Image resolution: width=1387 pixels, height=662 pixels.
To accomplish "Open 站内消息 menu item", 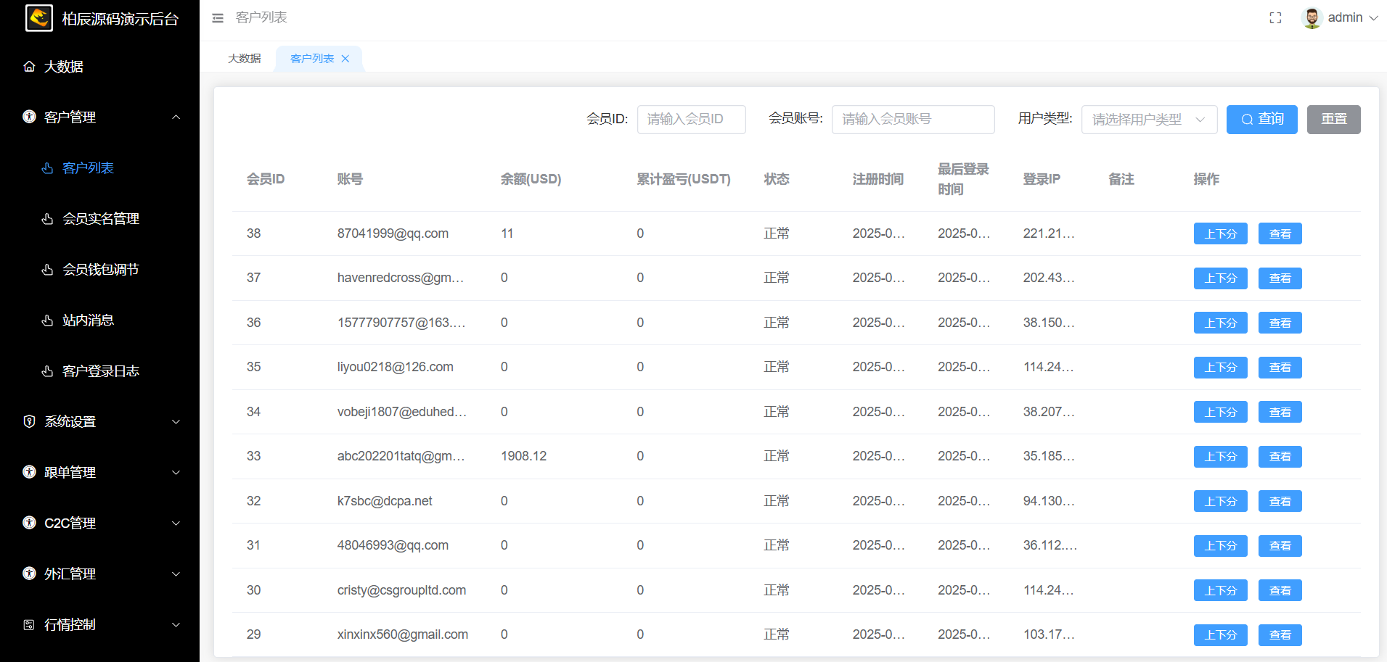I will point(99,320).
